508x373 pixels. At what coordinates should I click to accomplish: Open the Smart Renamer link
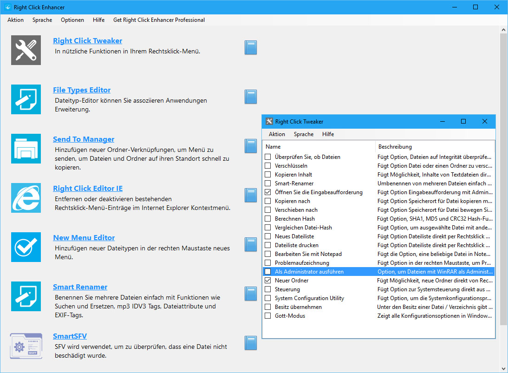point(80,287)
